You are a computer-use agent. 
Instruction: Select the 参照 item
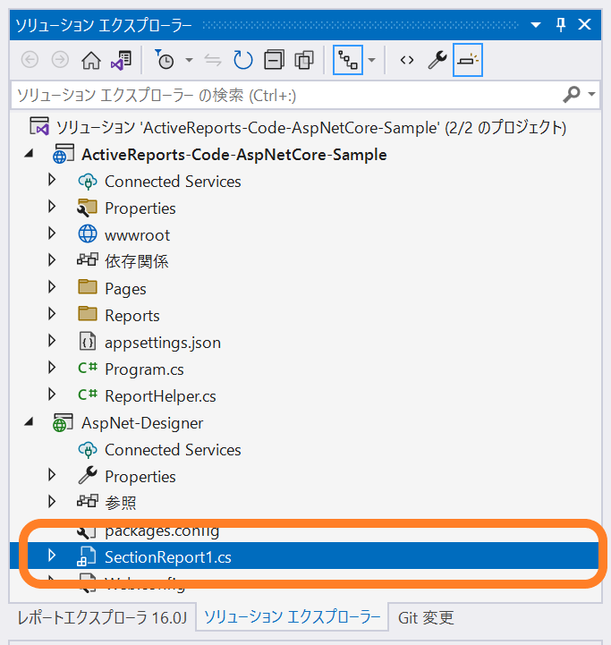click(x=121, y=503)
